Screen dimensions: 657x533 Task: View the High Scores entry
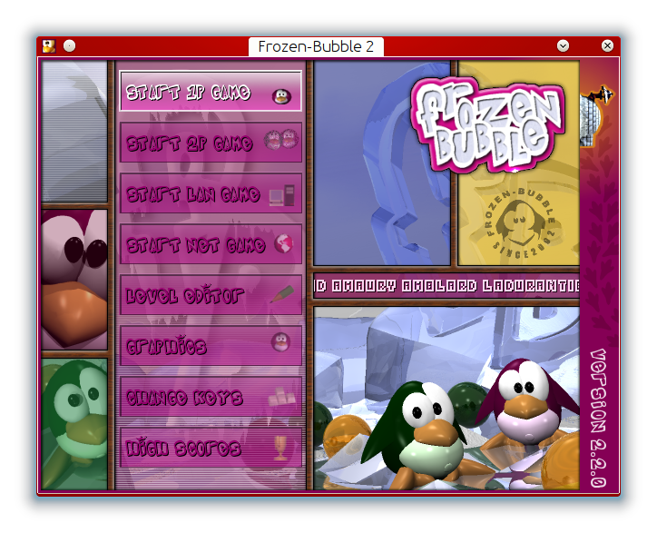click(x=211, y=448)
